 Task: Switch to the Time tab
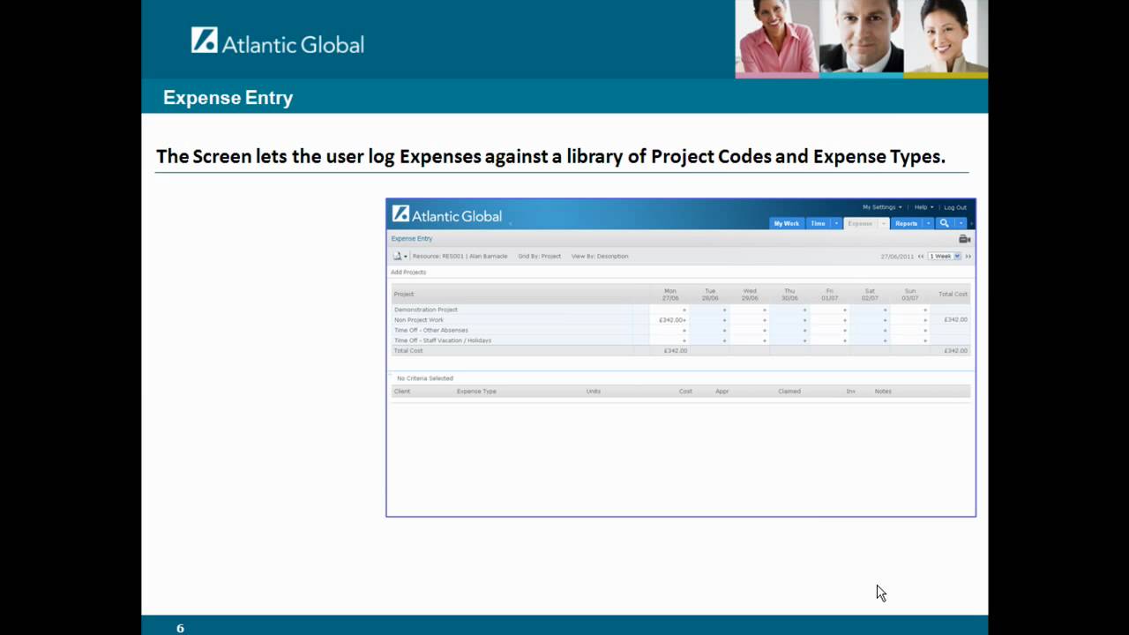tap(818, 223)
